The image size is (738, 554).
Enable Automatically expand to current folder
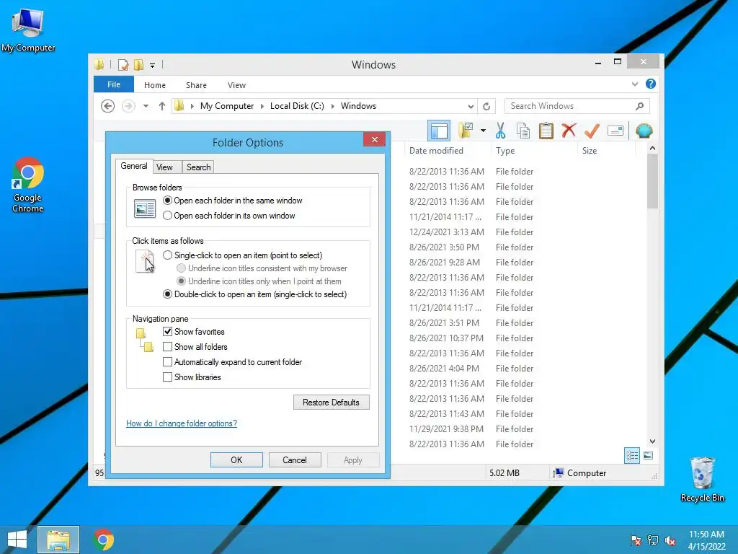(167, 362)
